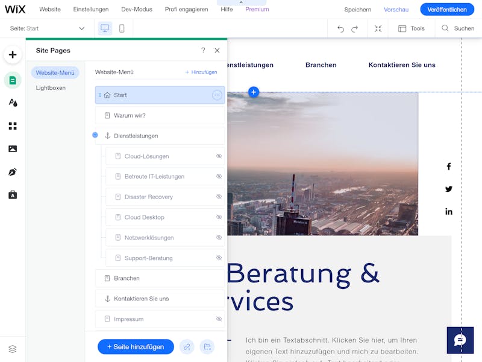Viewport: 482px width, 362px height.
Task: Click the Seite hinzufügen button
Action: pyautogui.click(x=136, y=347)
